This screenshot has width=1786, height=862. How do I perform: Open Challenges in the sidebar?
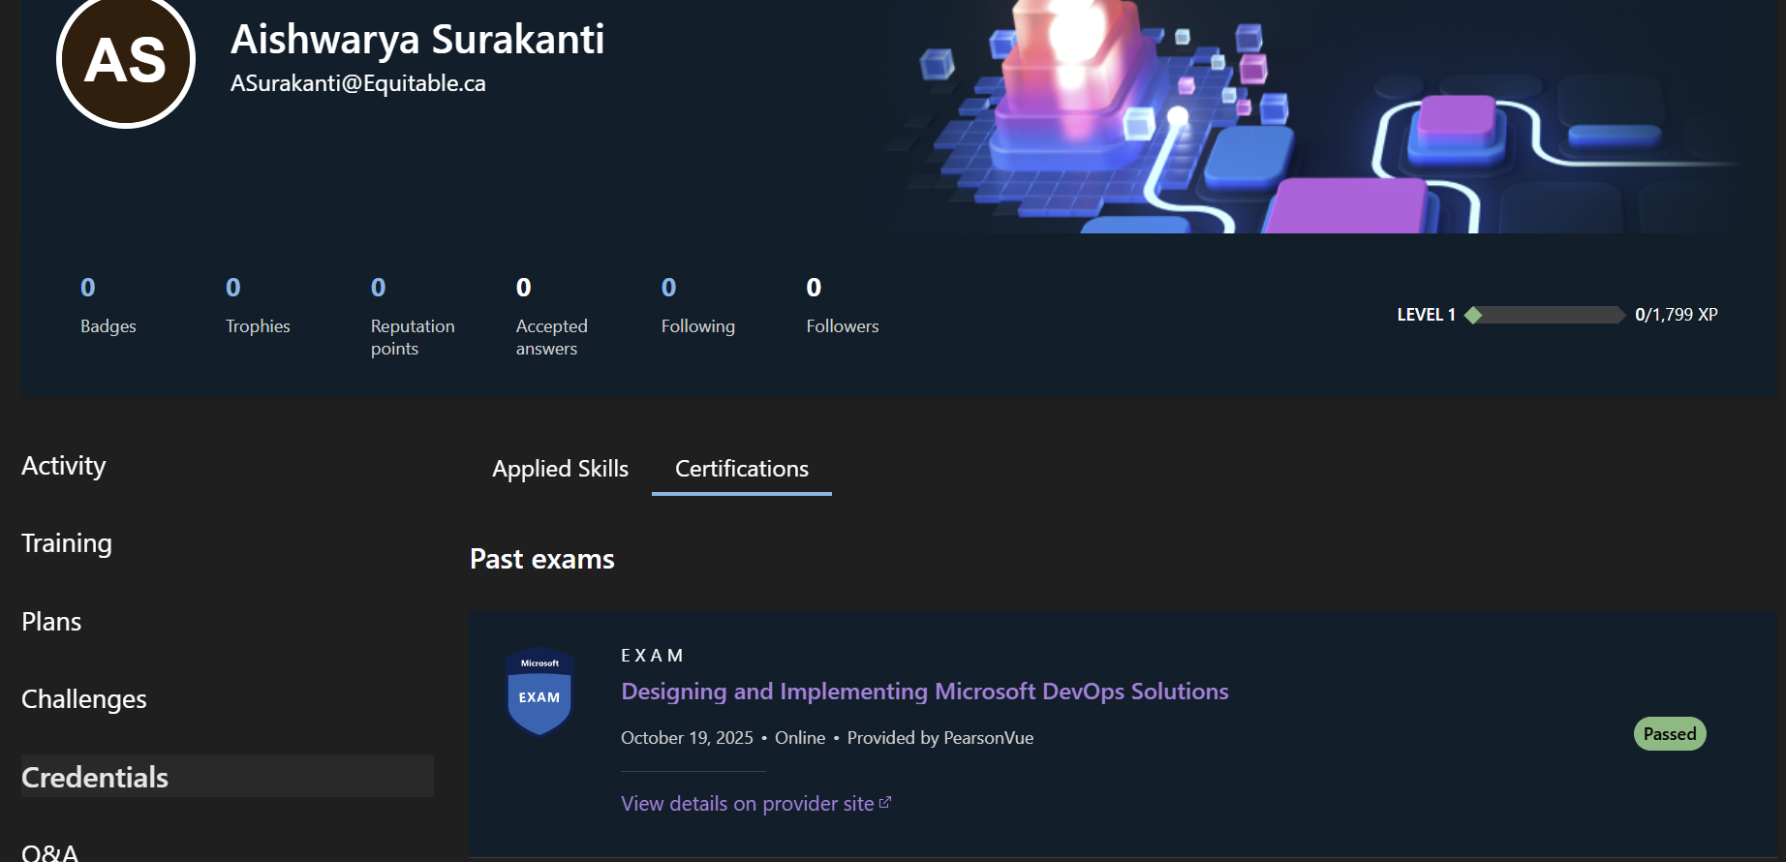[84, 699]
